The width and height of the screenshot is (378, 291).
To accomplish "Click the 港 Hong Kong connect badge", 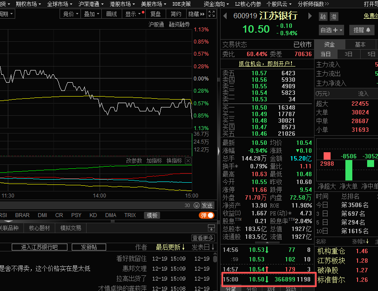I will click(x=334, y=17).
